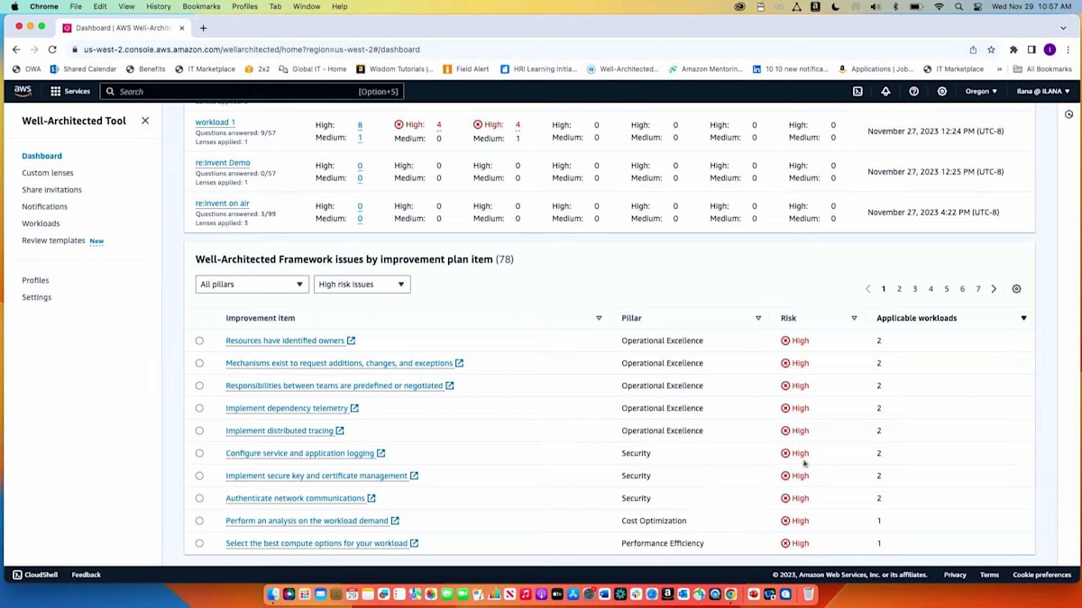
Task: Open Cookie preferences in footer
Action: [x=1041, y=575]
